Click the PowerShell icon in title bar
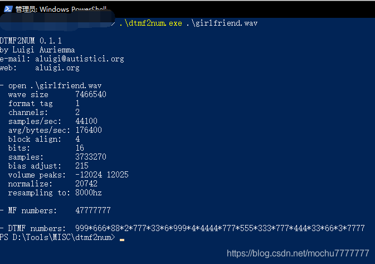This screenshot has width=375, height=264. [8, 9]
